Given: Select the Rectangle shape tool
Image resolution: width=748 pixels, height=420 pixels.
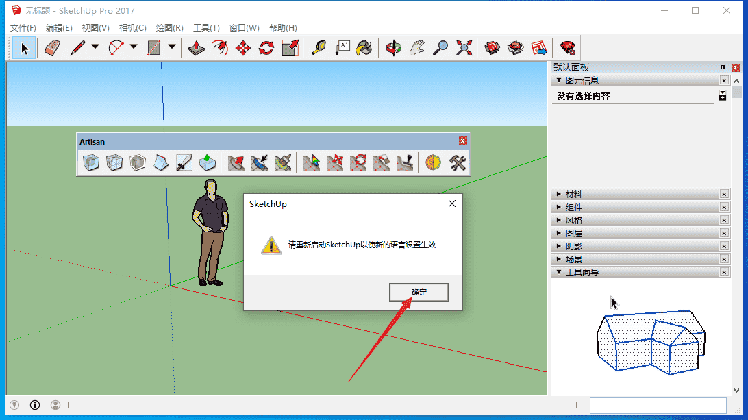Looking at the screenshot, I should [154, 48].
